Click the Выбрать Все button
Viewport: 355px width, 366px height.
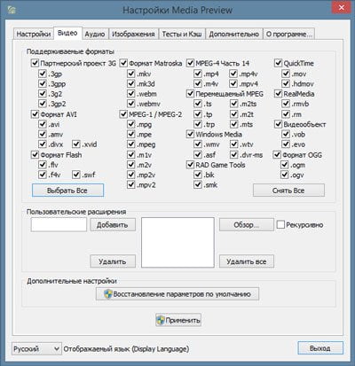[67, 191]
